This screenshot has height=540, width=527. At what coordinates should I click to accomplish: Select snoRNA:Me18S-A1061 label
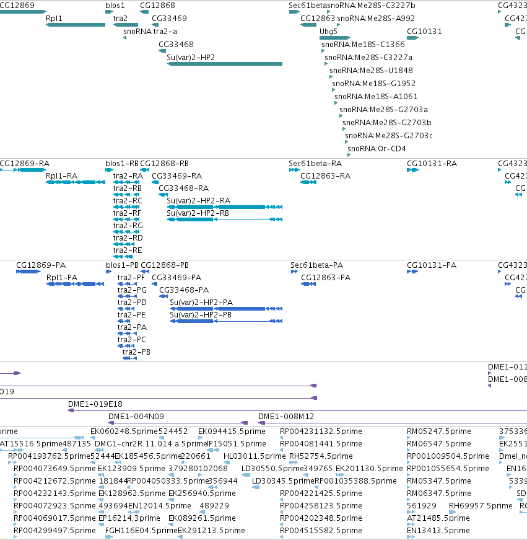[377, 97]
